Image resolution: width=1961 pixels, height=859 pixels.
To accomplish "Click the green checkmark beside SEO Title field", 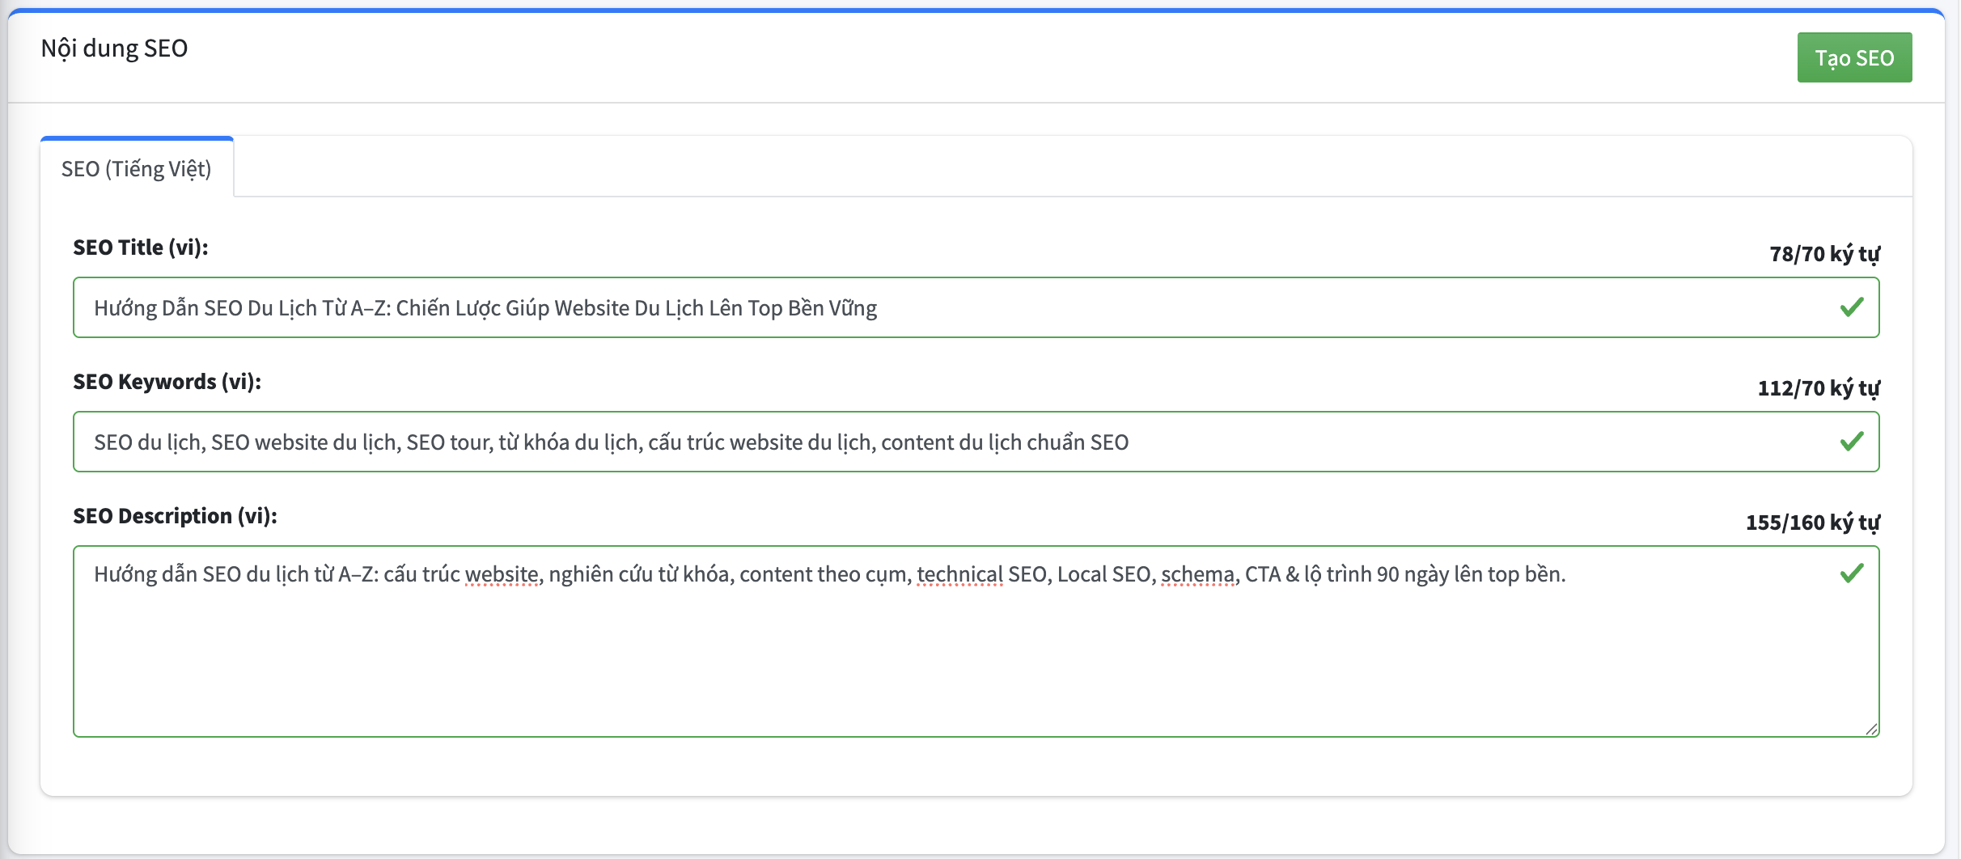I will tap(1852, 308).
